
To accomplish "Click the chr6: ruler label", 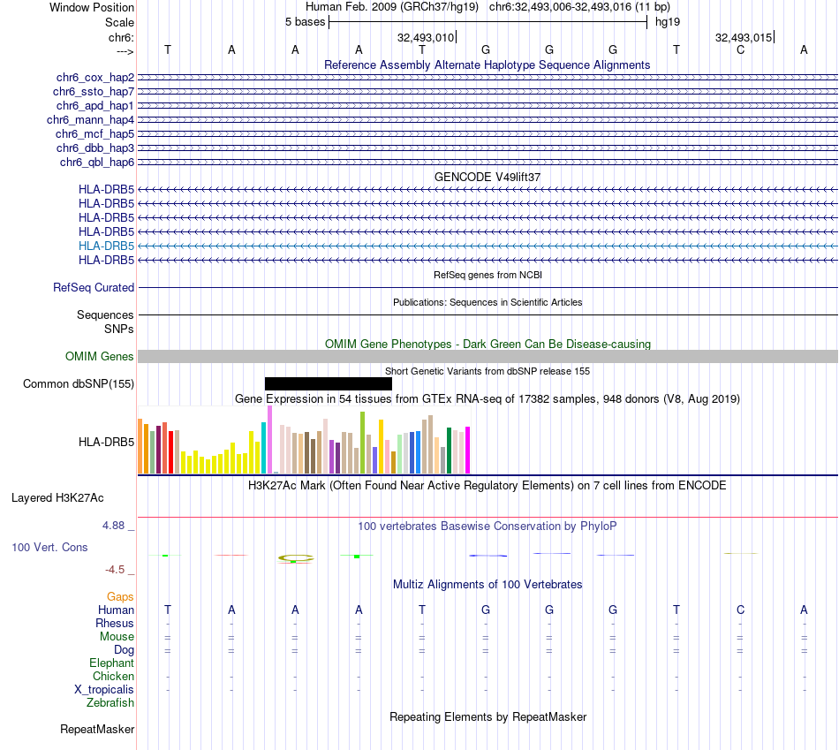I will [122, 37].
